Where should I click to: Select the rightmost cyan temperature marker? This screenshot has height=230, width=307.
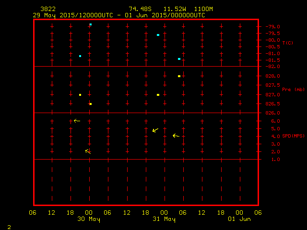click(x=179, y=59)
